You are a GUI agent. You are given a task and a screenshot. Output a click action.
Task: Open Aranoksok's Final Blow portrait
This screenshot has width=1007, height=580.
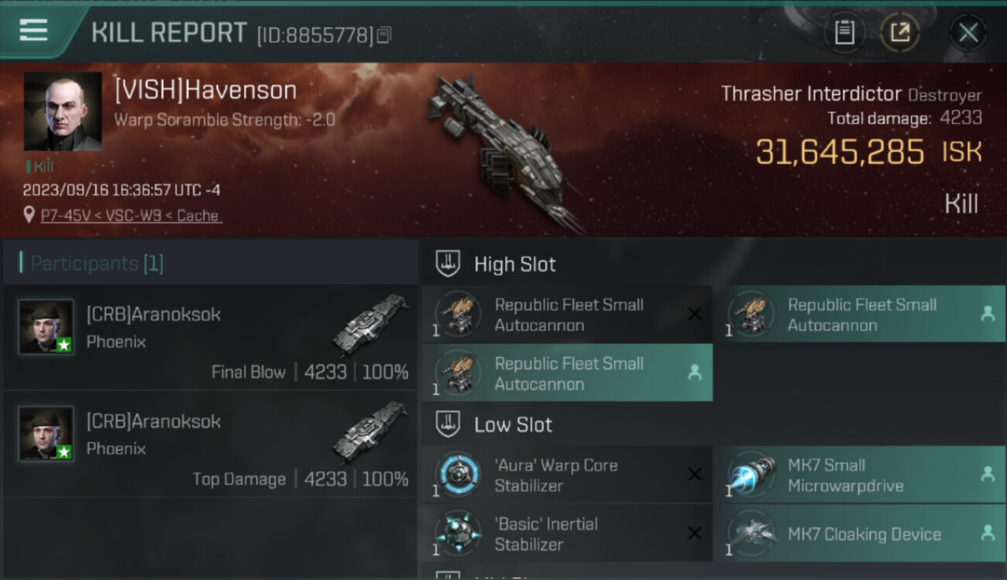pyautogui.click(x=46, y=327)
